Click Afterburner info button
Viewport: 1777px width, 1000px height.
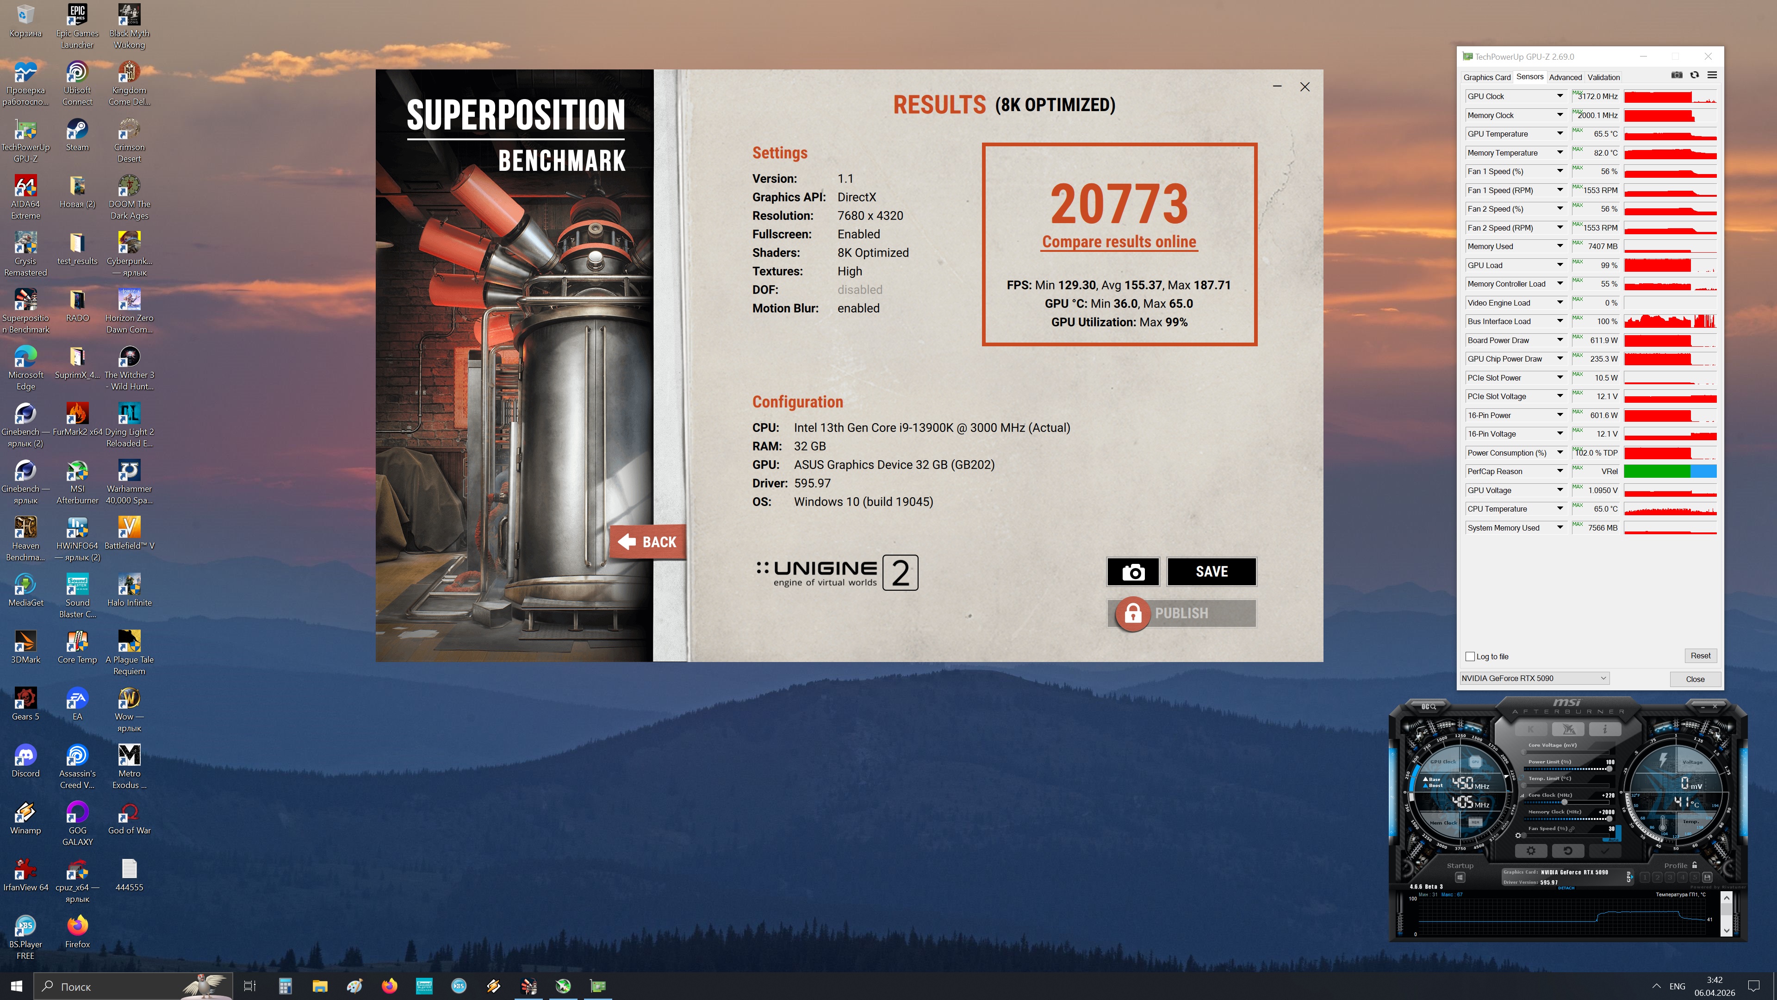point(1604,729)
